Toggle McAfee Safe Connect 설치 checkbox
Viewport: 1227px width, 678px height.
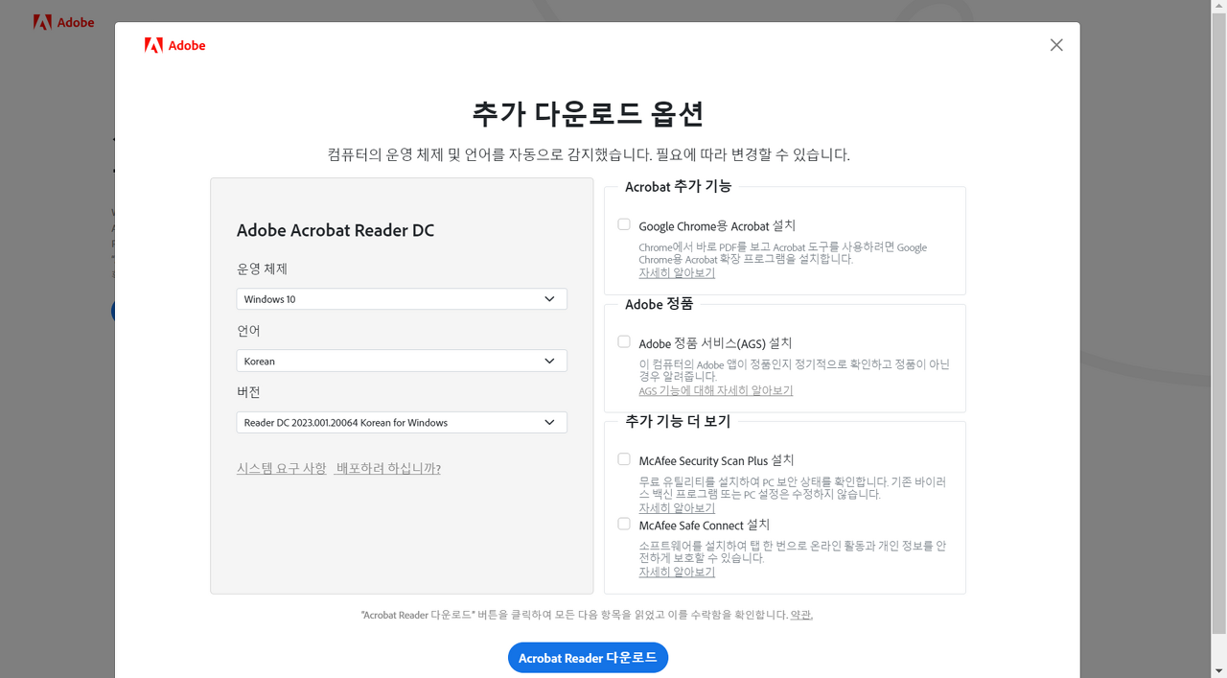tap(624, 525)
